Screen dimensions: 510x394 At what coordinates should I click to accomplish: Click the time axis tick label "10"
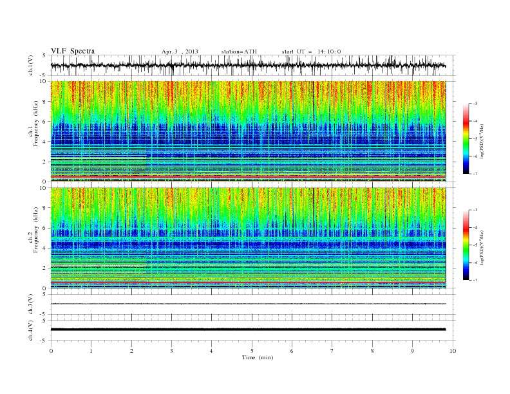click(x=453, y=351)
